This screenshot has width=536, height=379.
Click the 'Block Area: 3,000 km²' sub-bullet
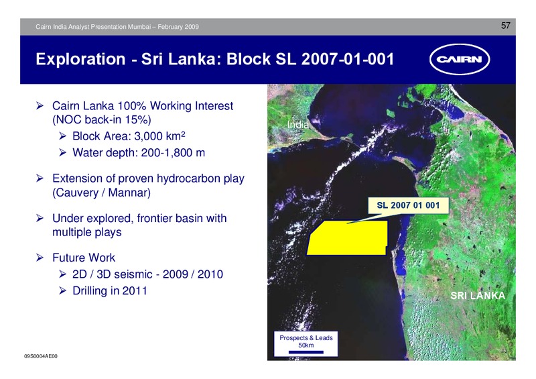pos(129,136)
